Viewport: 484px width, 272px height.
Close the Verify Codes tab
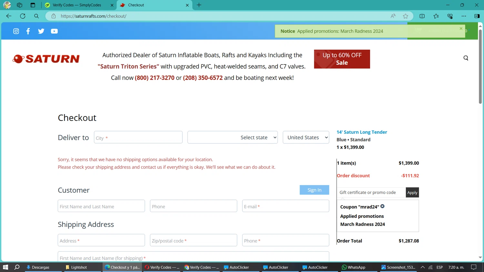click(112, 5)
